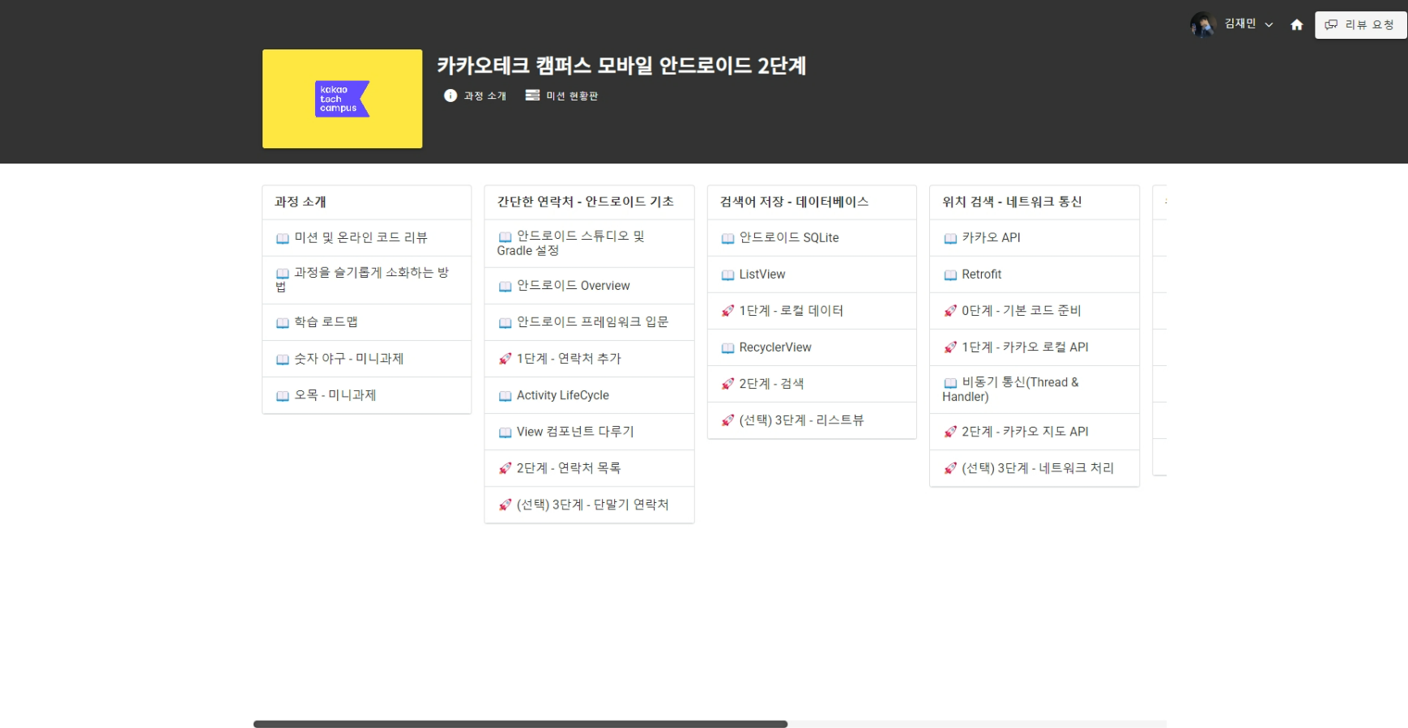Click the kakao tech campus course thumbnail

point(342,99)
